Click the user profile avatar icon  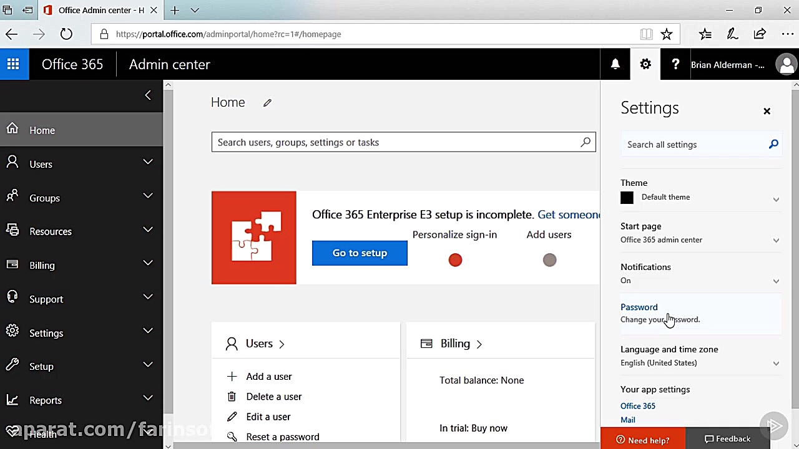pyautogui.click(x=787, y=64)
